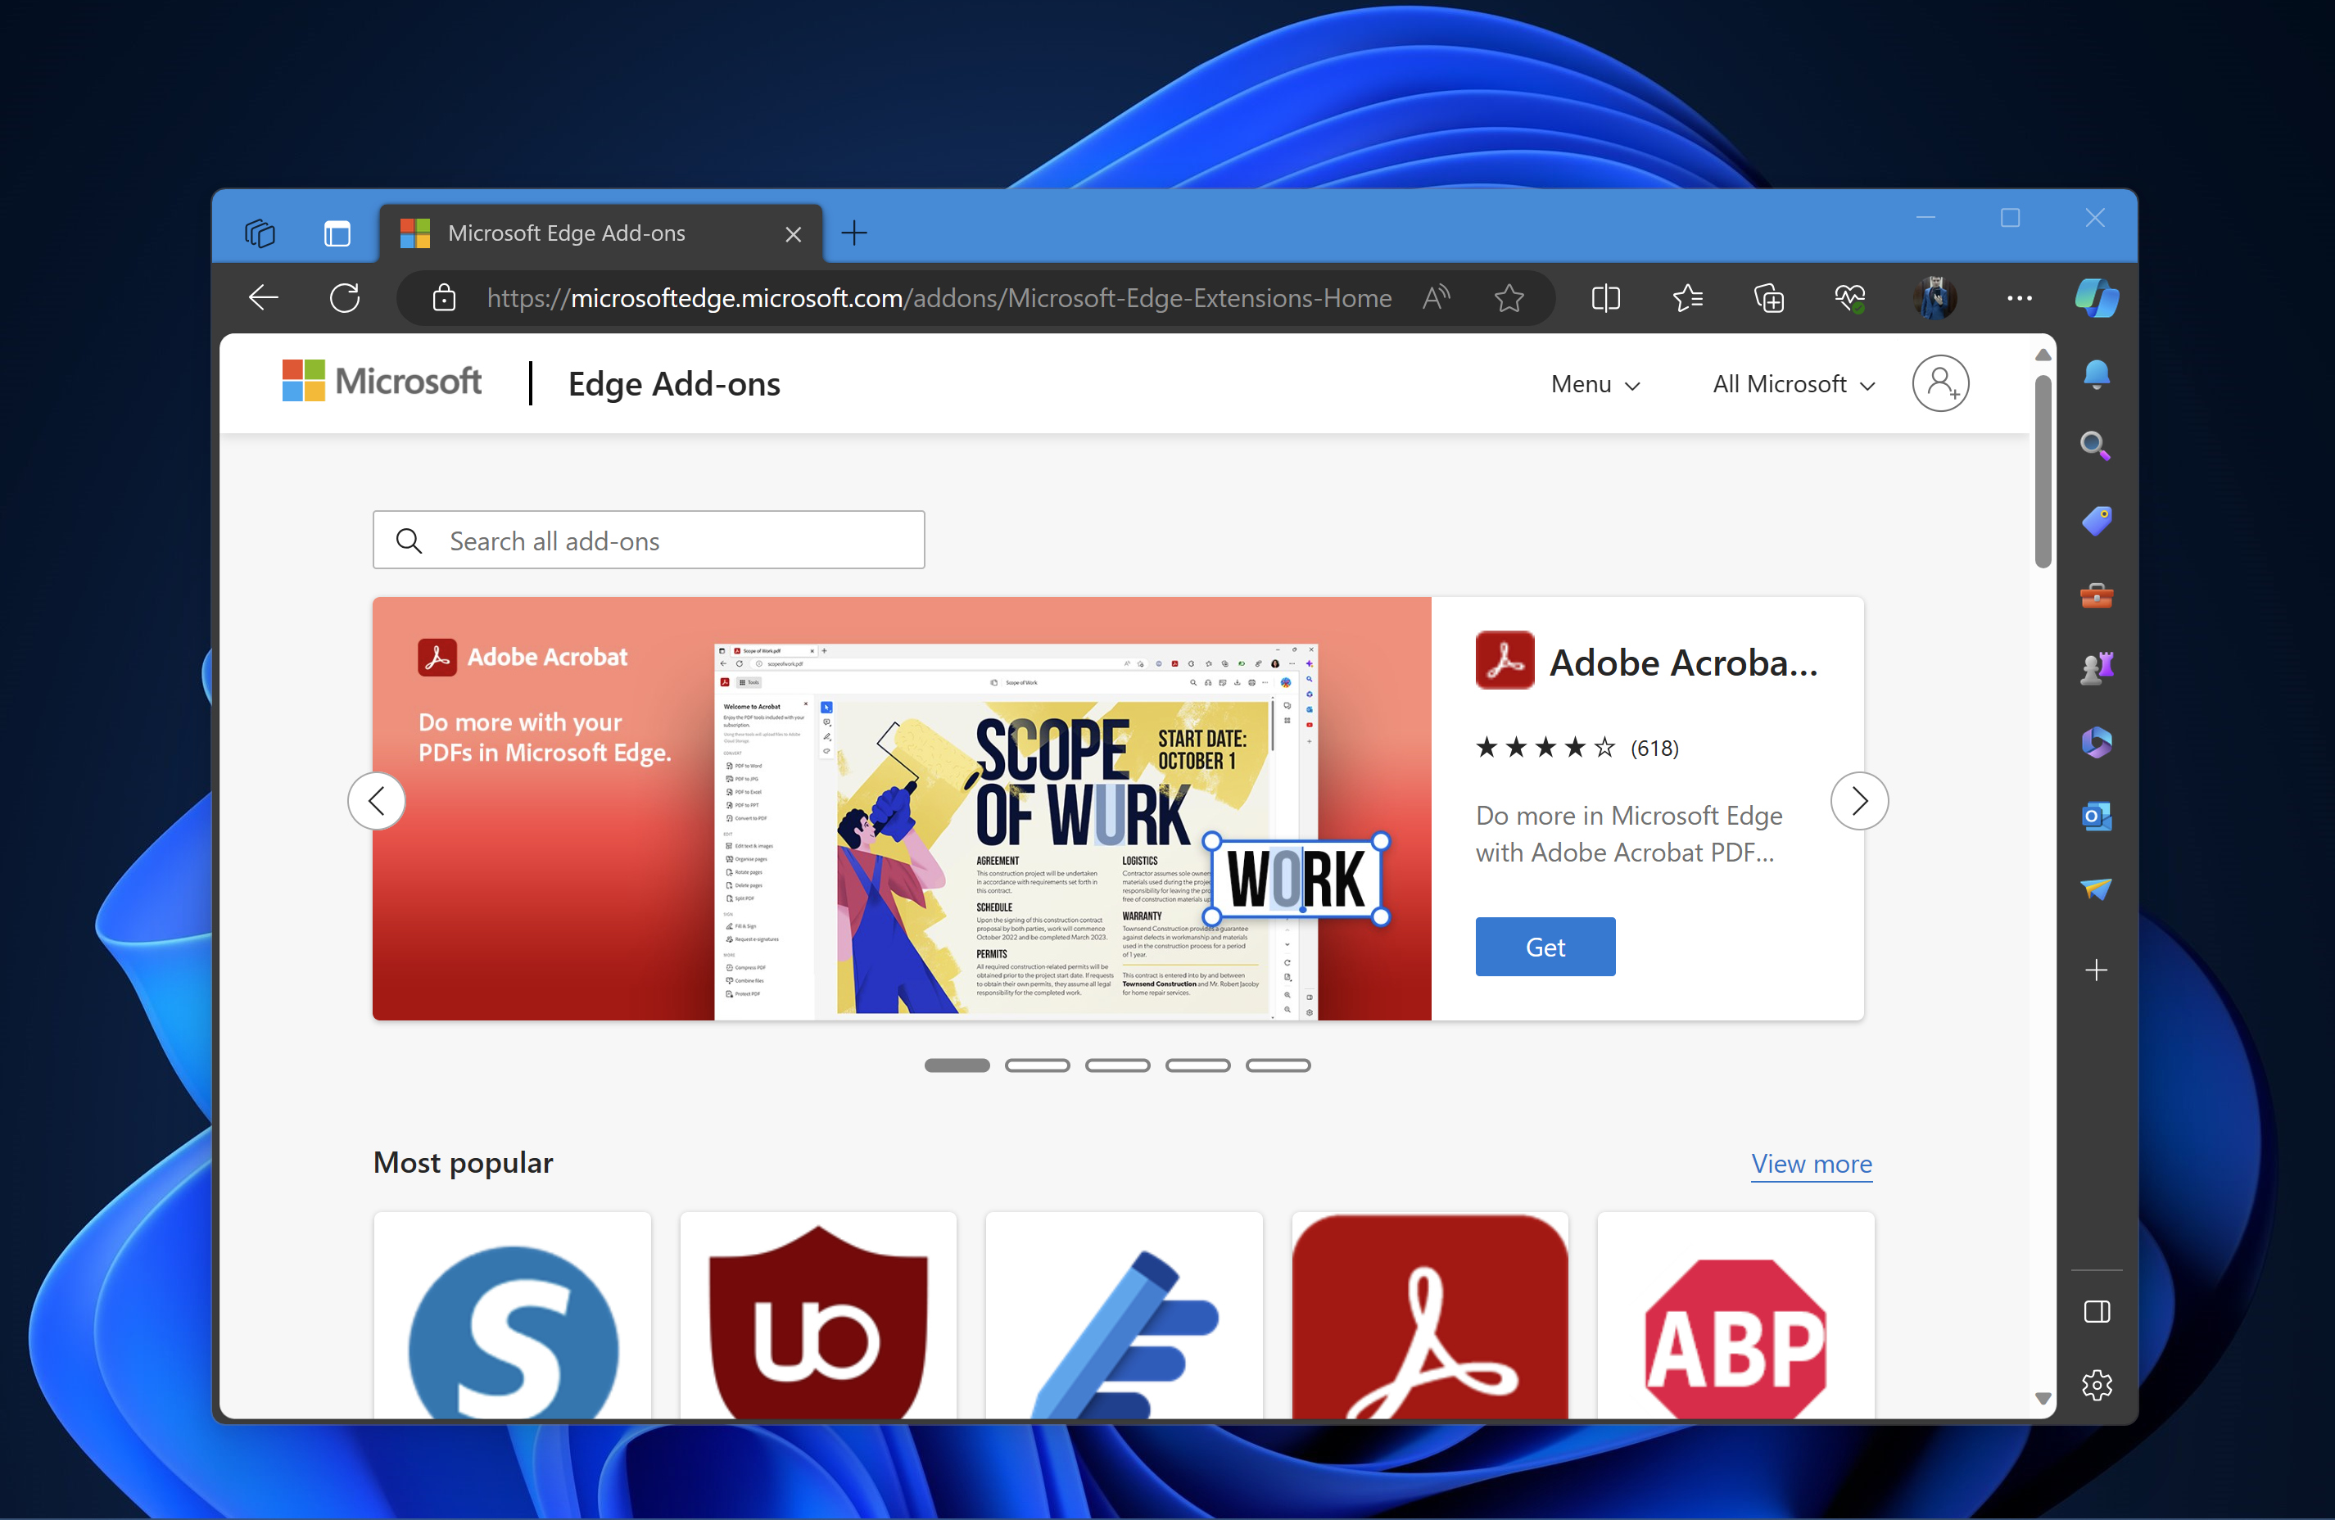Image resolution: width=2335 pixels, height=1520 pixels.
Task: Refresh the page
Action: [x=344, y=297]
